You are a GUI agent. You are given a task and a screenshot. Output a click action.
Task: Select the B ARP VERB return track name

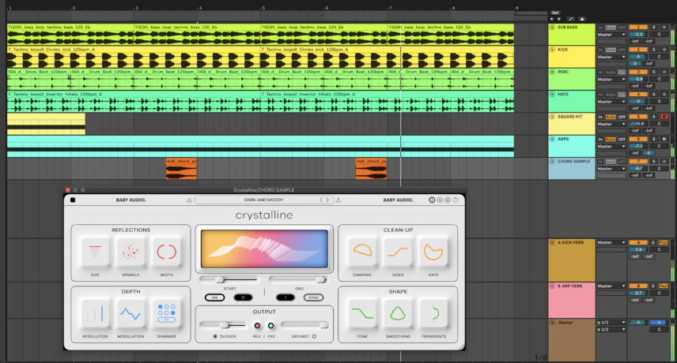tap(569, 286)
